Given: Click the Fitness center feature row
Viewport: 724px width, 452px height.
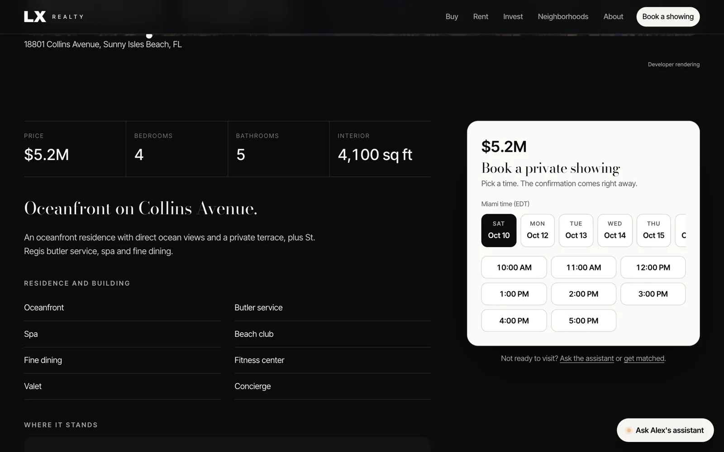Looking at the screenshot, I should tap(333, 360).
